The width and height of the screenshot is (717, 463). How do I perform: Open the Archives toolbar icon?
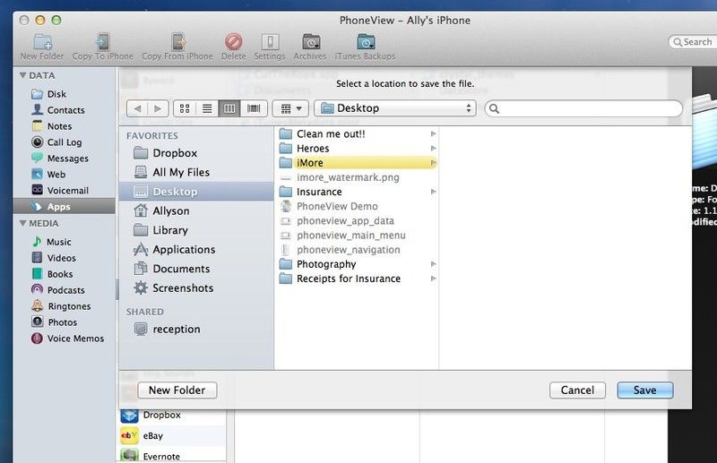tap(310, 42)
